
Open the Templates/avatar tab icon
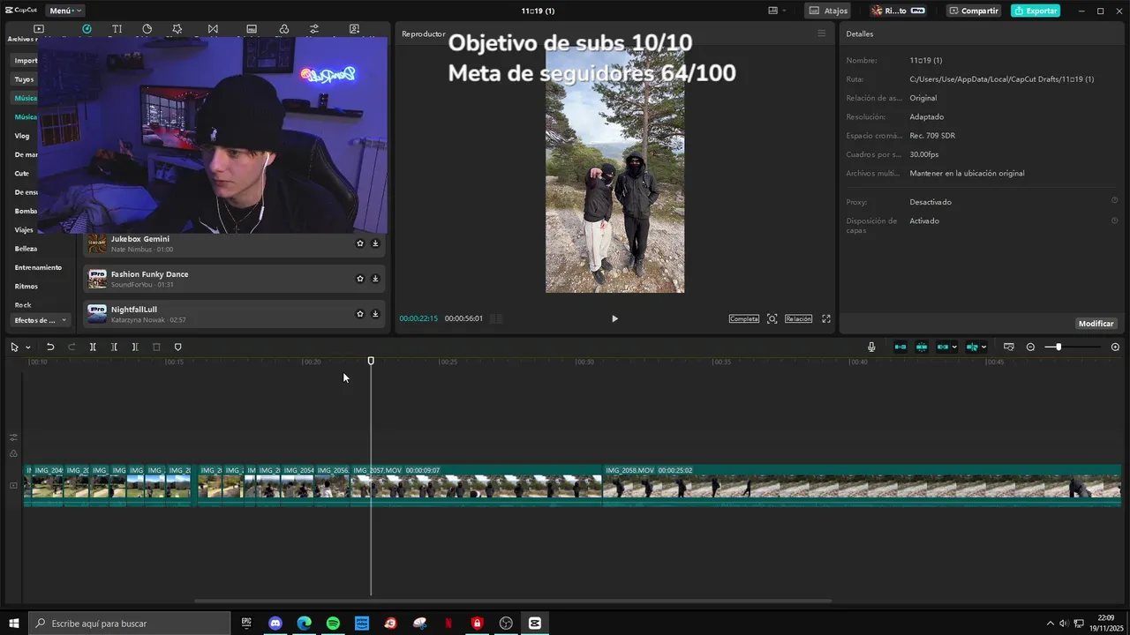click(354, 29)
